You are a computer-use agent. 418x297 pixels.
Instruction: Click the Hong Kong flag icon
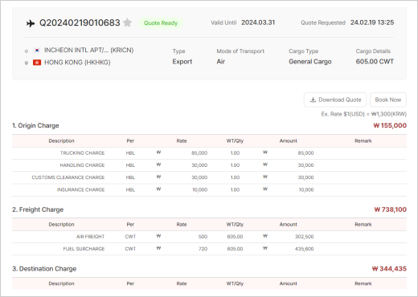(x=37, y=63)
